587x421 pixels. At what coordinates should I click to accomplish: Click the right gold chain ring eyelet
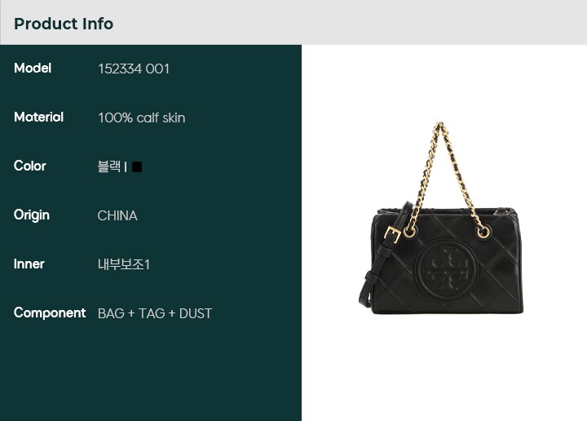click(x=483, y=232)
